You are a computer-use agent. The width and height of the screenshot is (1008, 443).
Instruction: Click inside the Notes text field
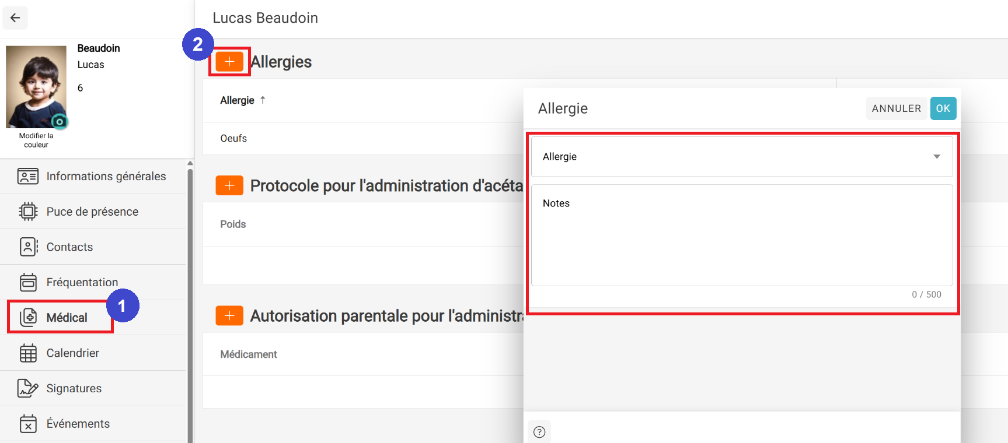741,239
